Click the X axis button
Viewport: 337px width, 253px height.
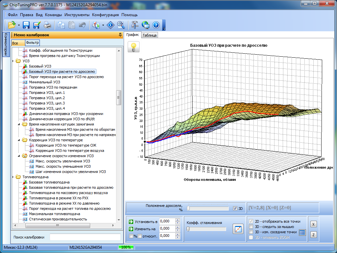click(x=314, y=224)
